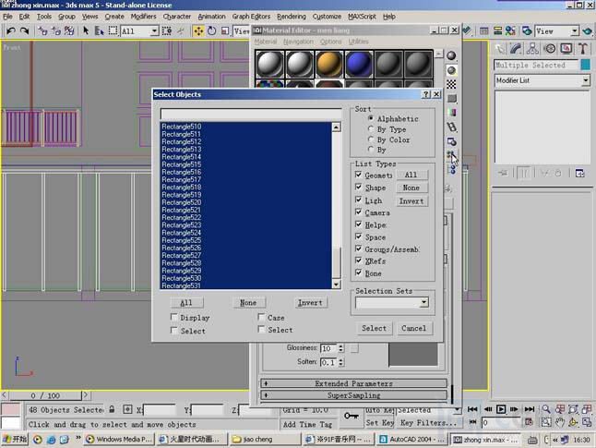Open Motion panel tab
Screen dimensions: 596x448
[x=550, y=48]
